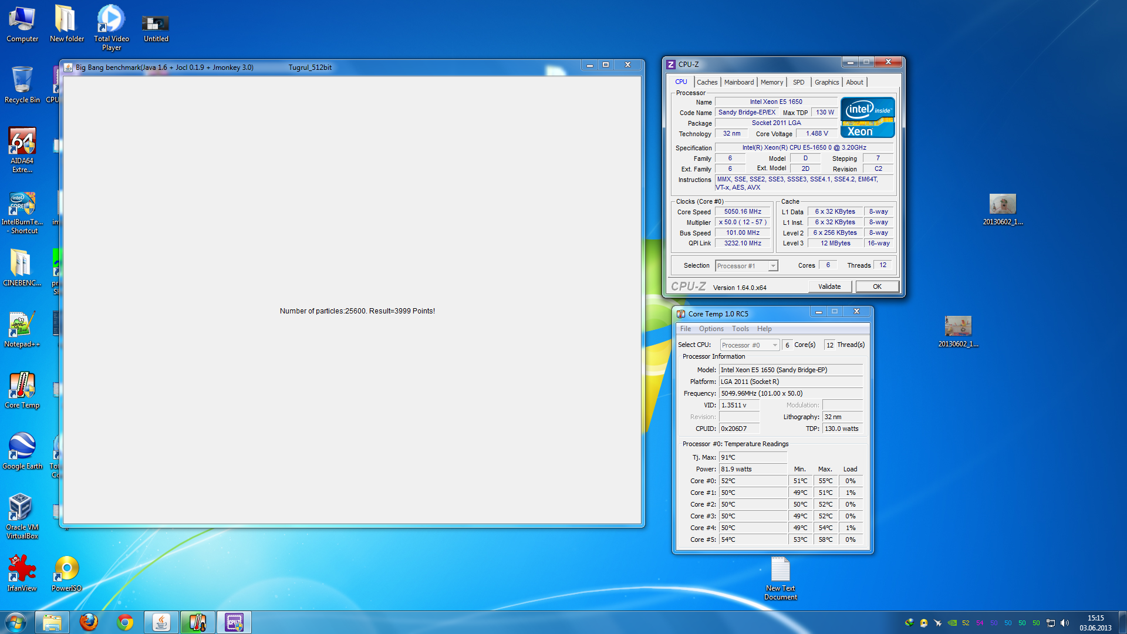Click the Intel Xeon logo in CPU-Z
This screenshot has width=1127, height=634.
pos(868,117)
